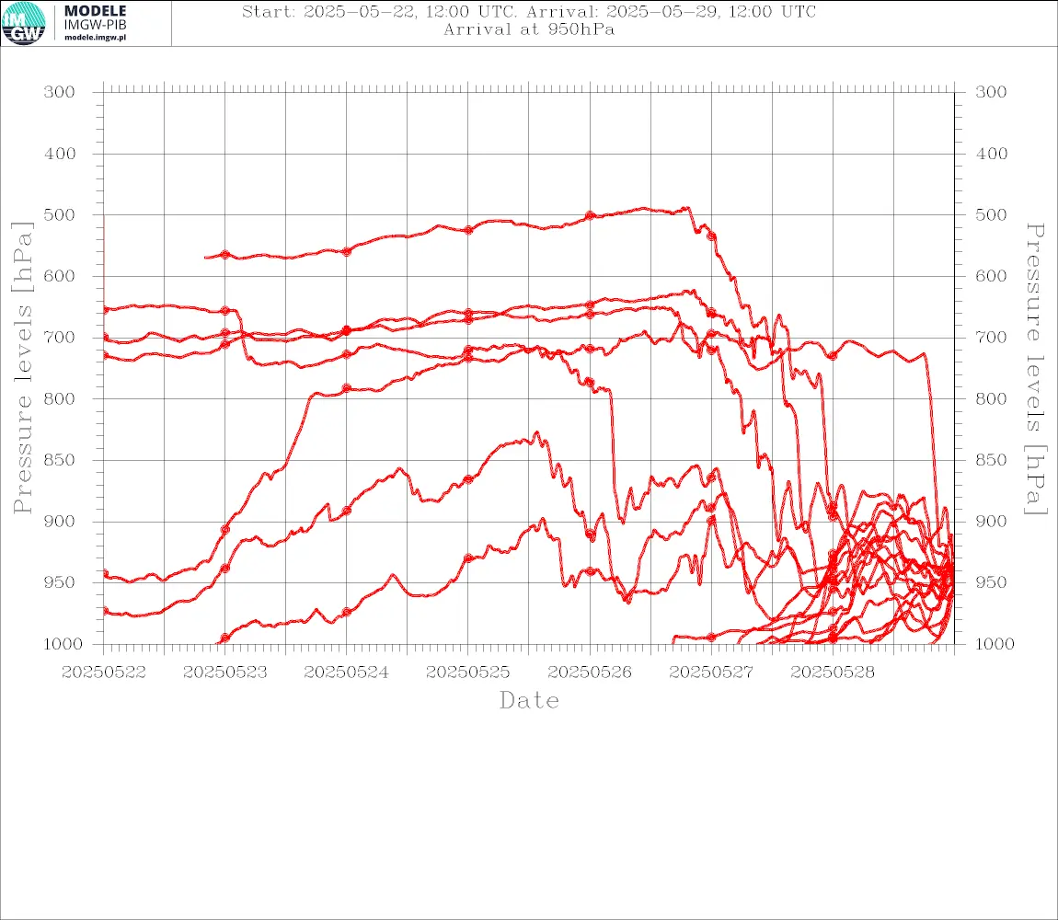Click the left axis 700 label
The image size is (1058, 920).
click(60, 337)
